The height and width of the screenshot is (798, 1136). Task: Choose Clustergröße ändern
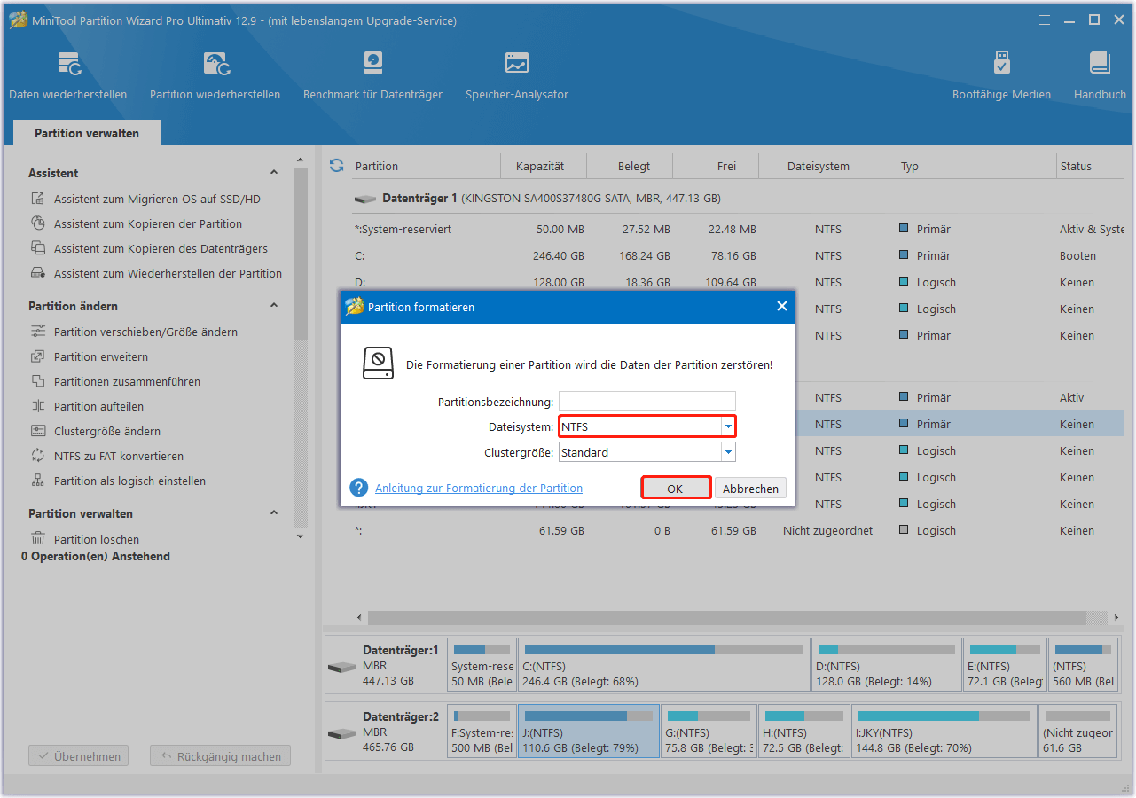[106, 432]
